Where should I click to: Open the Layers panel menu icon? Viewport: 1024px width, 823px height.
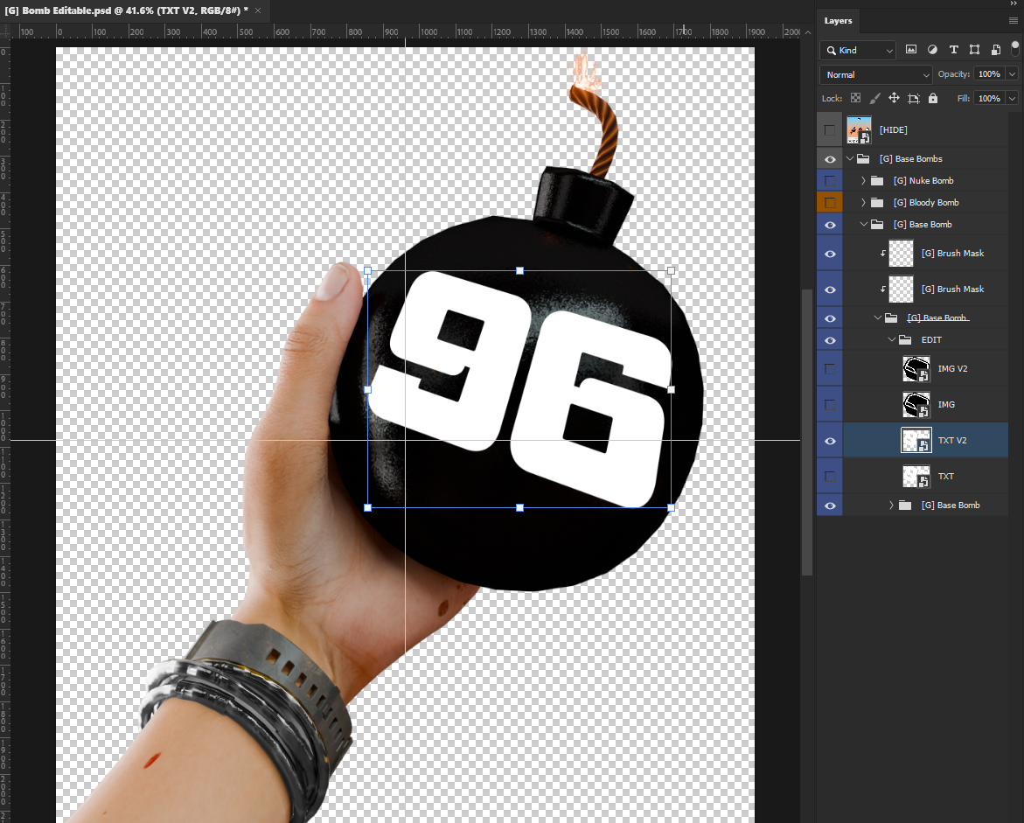pyautogui.click(x=1013, y=21)
